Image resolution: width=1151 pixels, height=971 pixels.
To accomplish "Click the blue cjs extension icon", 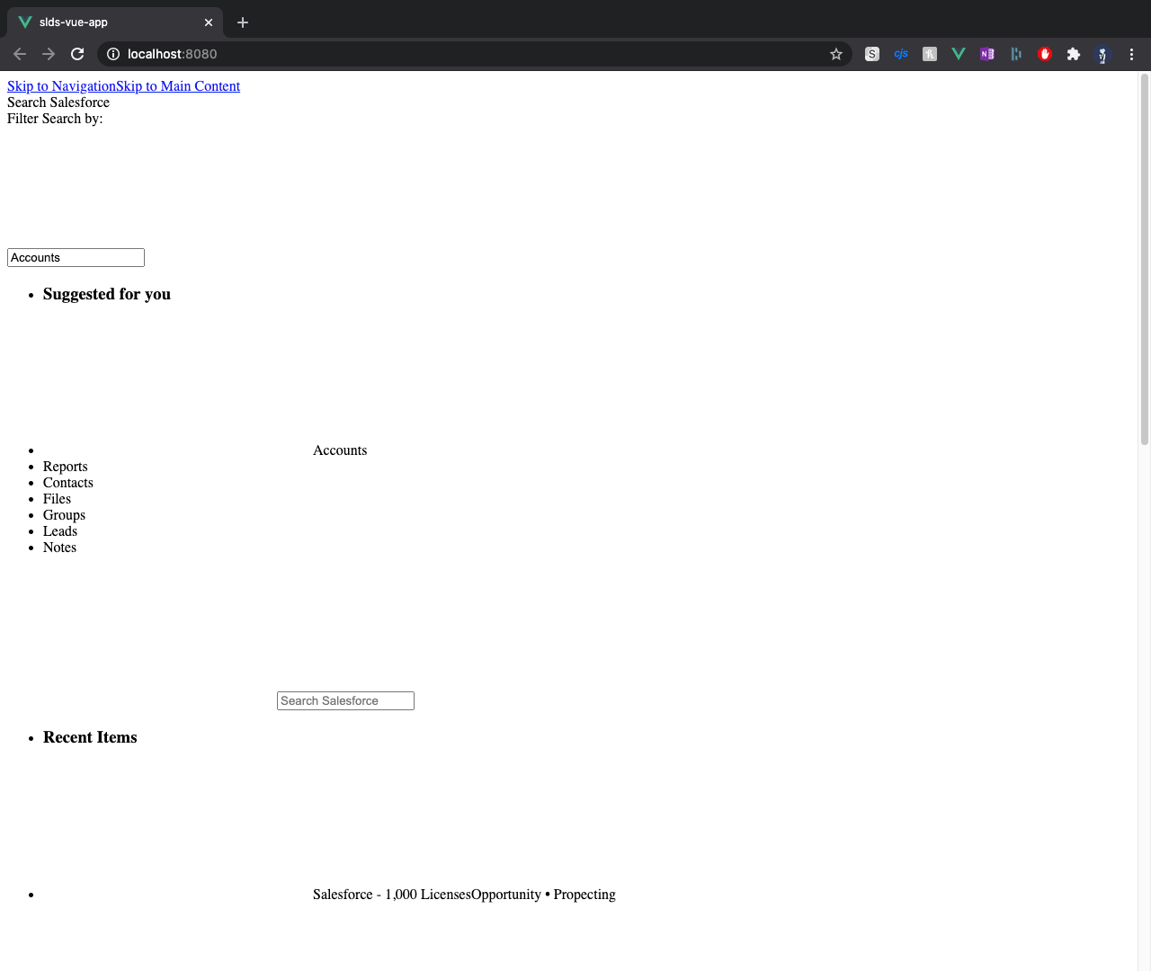I will pos(901,54).
